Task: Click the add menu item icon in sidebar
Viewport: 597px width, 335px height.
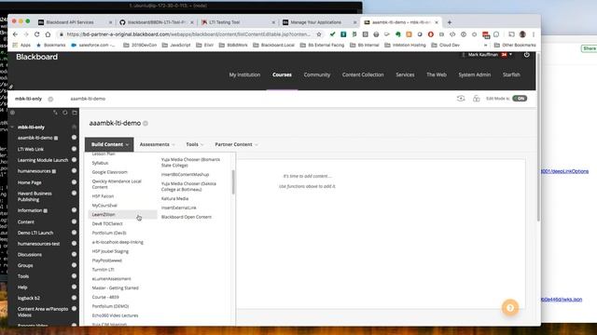Action: pos(12,113)
